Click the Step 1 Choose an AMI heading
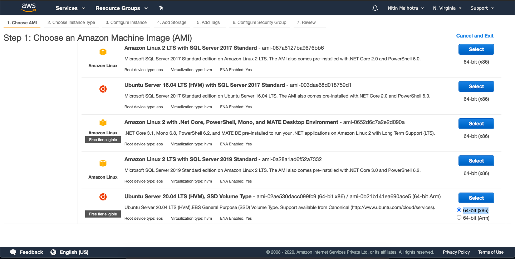515x259 pixels. point(98,38)
